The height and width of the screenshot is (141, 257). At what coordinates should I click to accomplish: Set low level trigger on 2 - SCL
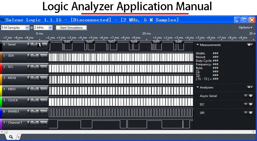(x=45, y=67)
